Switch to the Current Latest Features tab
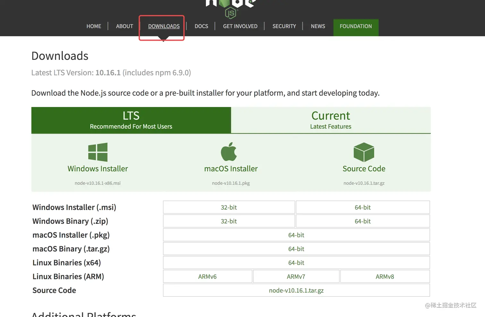 331,120
